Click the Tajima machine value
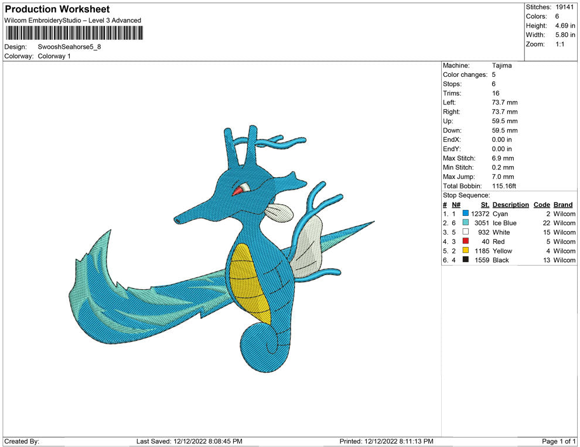Viewport: 580px width, 447px height. click(501, 66)
